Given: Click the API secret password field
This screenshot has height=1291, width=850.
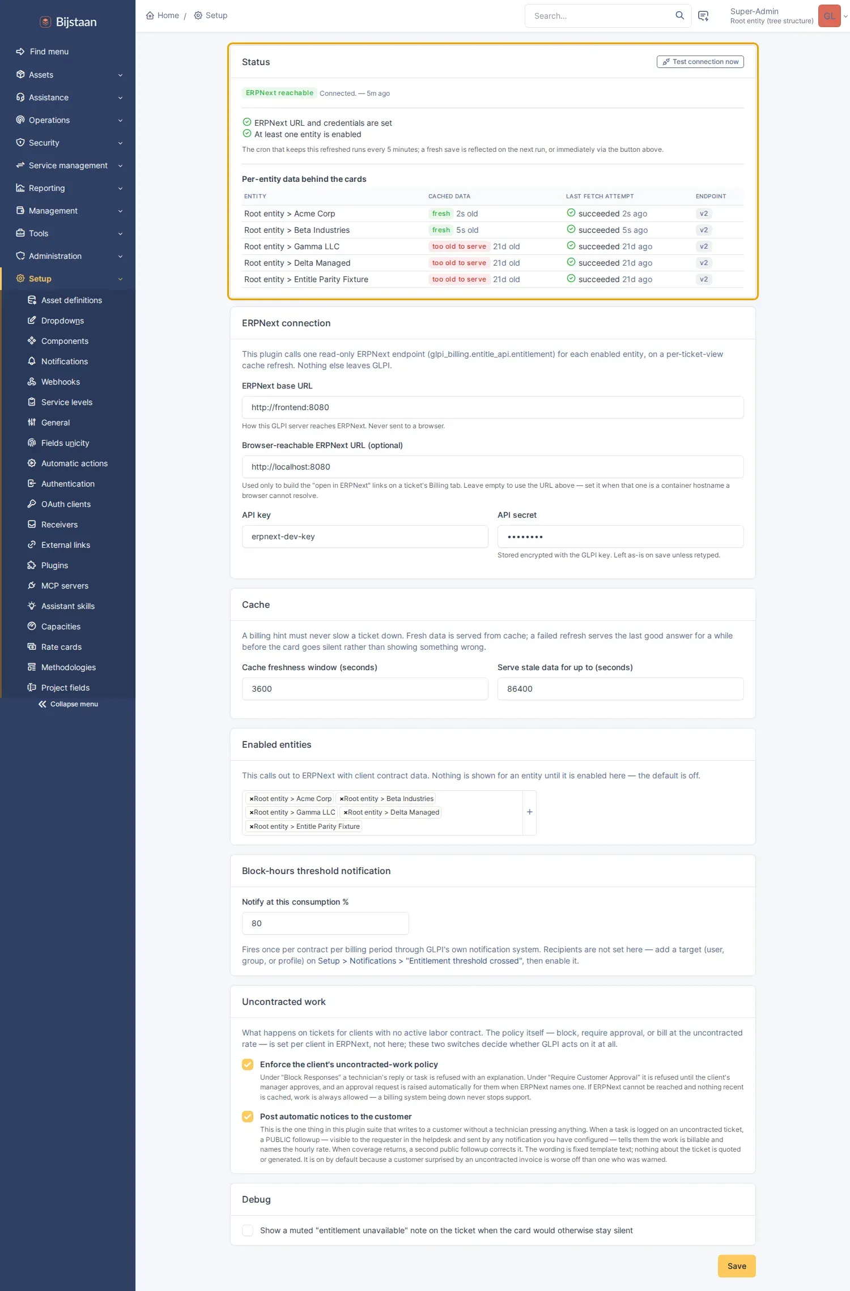Looking at the screenshot, I should point(620,536).
